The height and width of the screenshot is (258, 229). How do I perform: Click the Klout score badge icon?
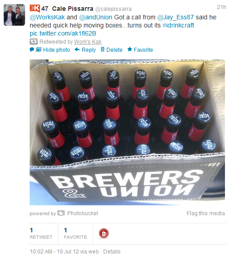[x=35, y=9]
